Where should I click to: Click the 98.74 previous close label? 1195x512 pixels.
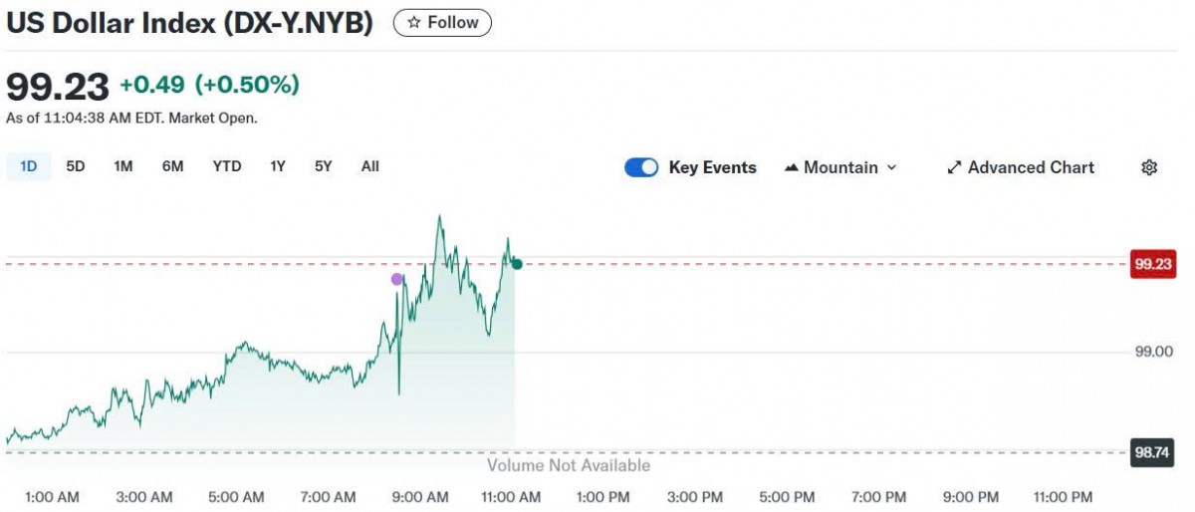(x=1153, y=452)
